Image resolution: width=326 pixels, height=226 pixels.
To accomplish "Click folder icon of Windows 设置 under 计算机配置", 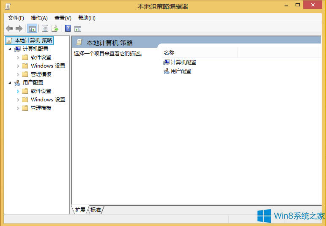I will [x=25, y=66].
